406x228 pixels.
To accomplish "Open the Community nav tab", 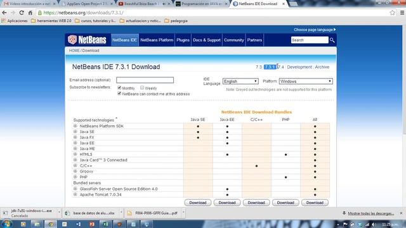I will coord(234,40).
